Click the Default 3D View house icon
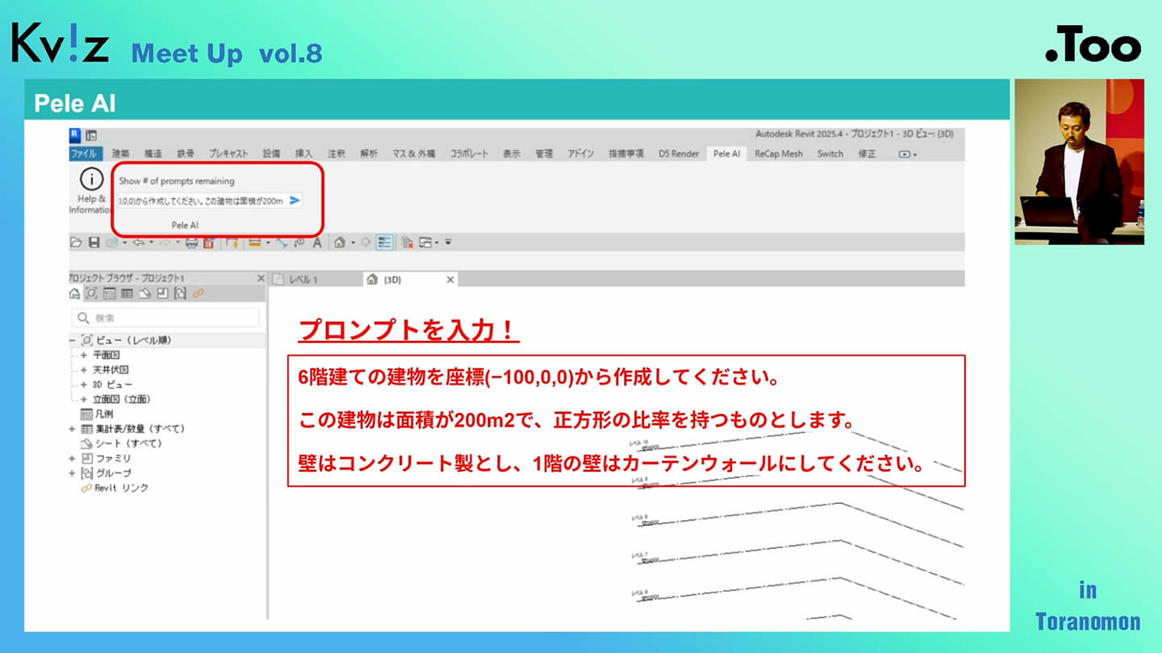This screenshot has height=653, width=1162. tap(341, 242)
